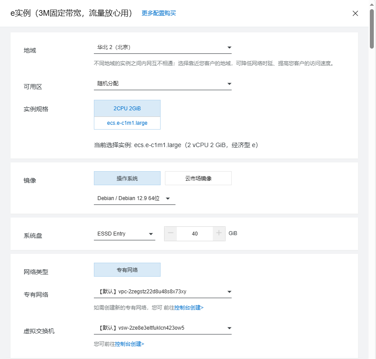Open the 可用区 dropdown showing 随机分配

pyautogui.click(x=162, y=83)
